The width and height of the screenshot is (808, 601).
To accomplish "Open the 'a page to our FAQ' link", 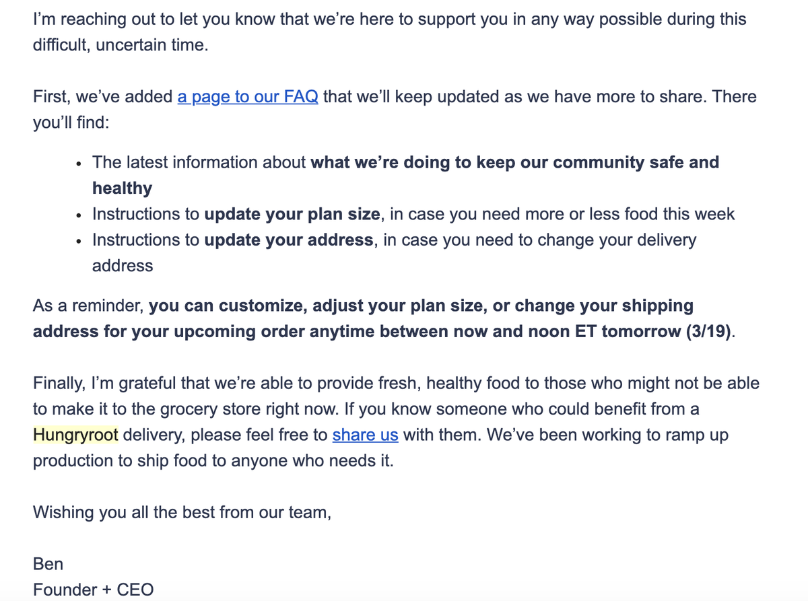I will [x=248, y=97].
